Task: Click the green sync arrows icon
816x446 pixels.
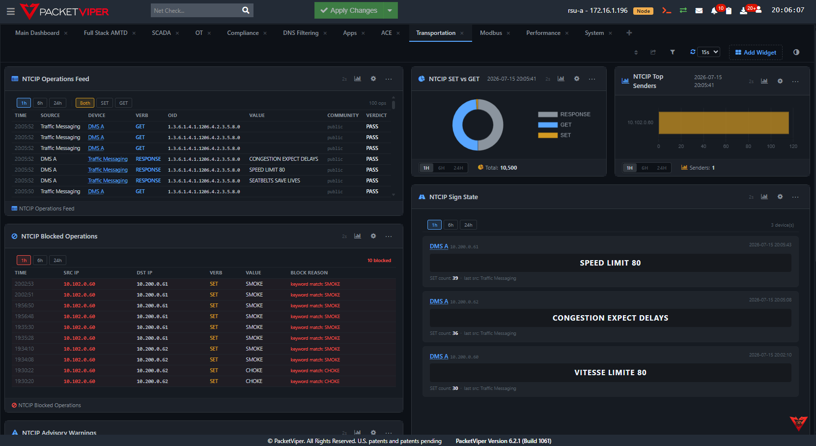Action: (683, 10)
